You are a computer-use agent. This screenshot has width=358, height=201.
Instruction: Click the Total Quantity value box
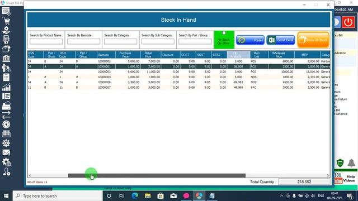pyautogui.click(x=304, y=182)
